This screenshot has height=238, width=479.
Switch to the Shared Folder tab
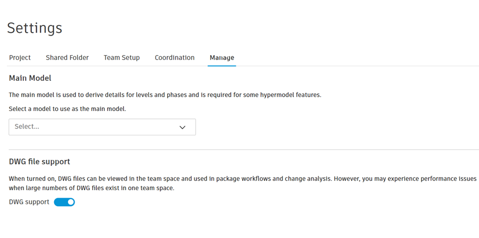[x=67, y=57]
